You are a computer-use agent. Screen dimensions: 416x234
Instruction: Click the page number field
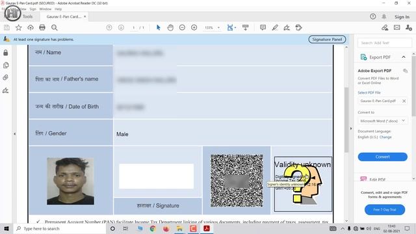134,27
